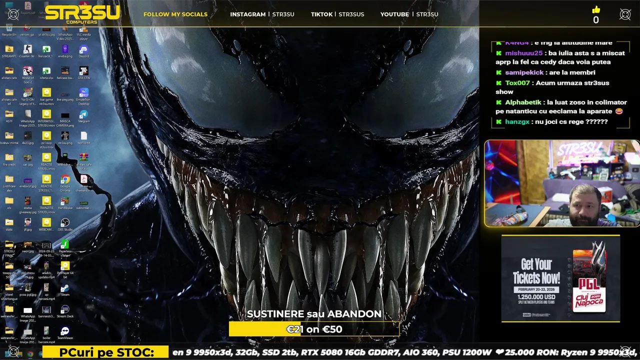Image resolution: width=640 pixels, height=360 pixels.
Task: Open the Telegram desktop shortcut
Action: pyautogui.click(x=83, y=116)
